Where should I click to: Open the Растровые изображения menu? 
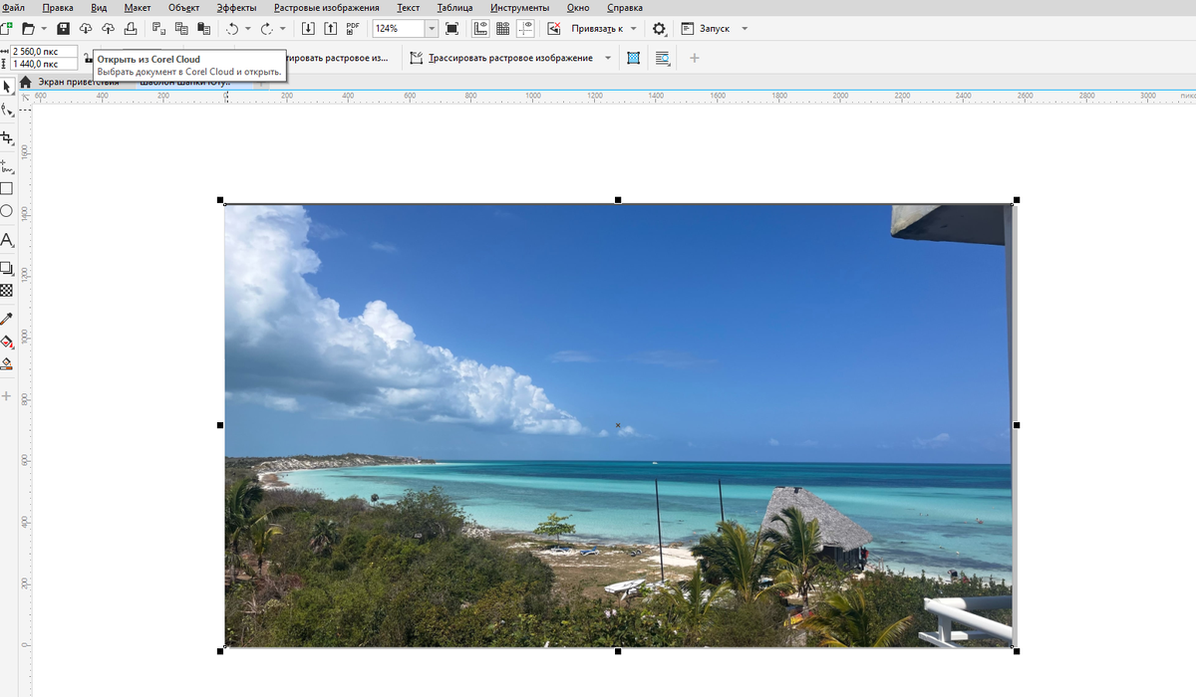click(x=327, y=7)
